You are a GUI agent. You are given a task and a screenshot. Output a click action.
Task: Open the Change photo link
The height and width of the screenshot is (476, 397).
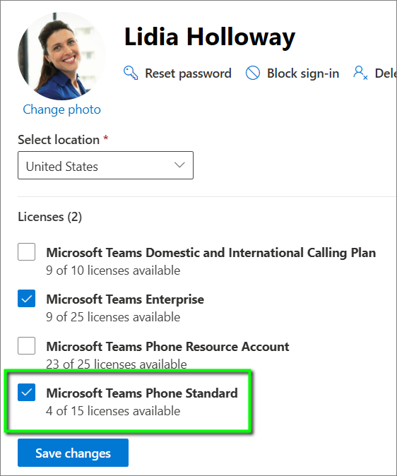point(61,109)
